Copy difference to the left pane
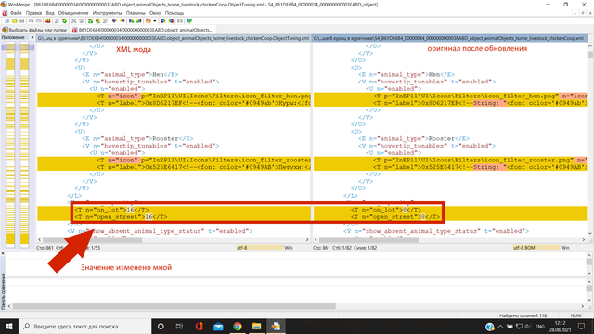 pyautogui.click(x=123, y=20)
